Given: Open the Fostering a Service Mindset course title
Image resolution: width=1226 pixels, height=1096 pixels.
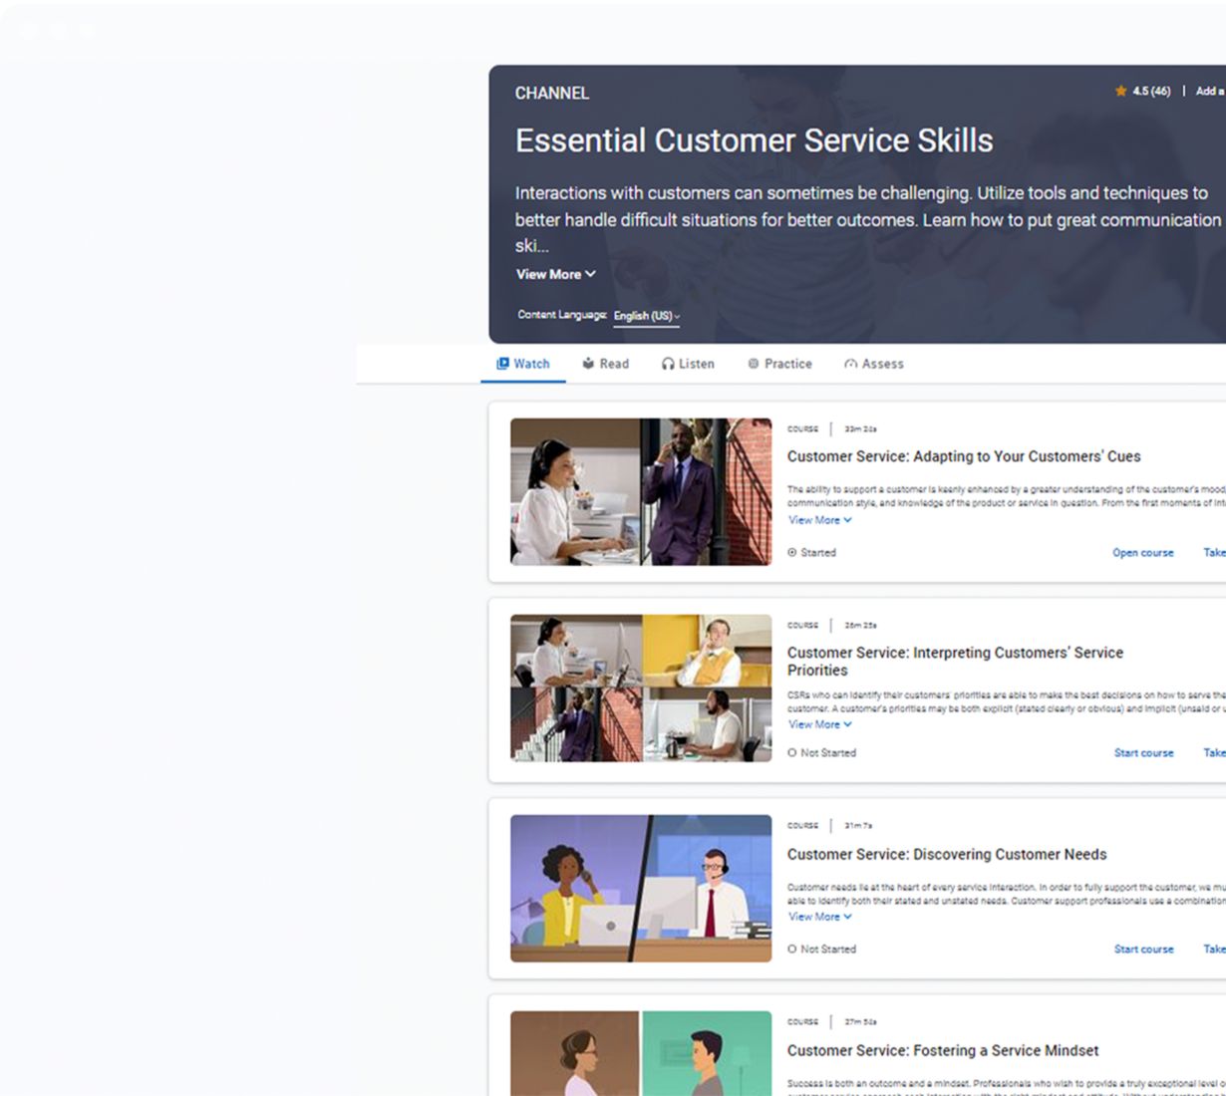Looking at the screenshot, I should 942,1050.
